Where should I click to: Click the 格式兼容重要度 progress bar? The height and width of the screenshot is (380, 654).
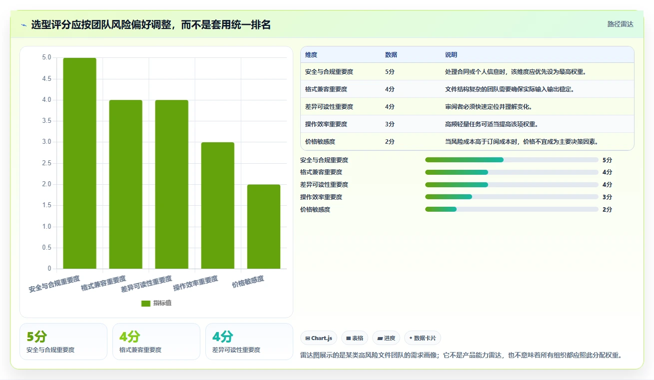click(x=512, y=172)
